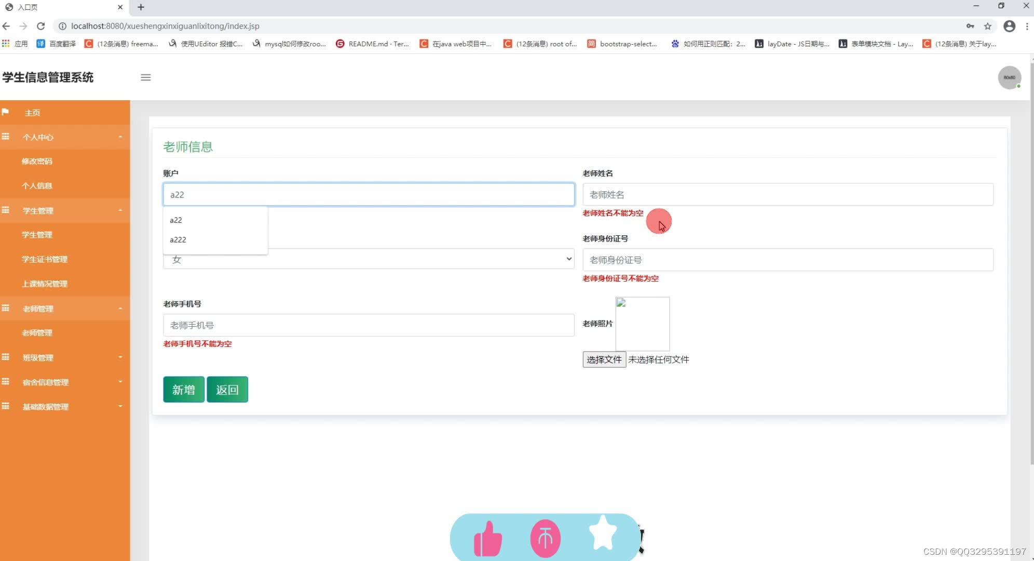Open the 应用 apps bookmark

tap(15, 44)
